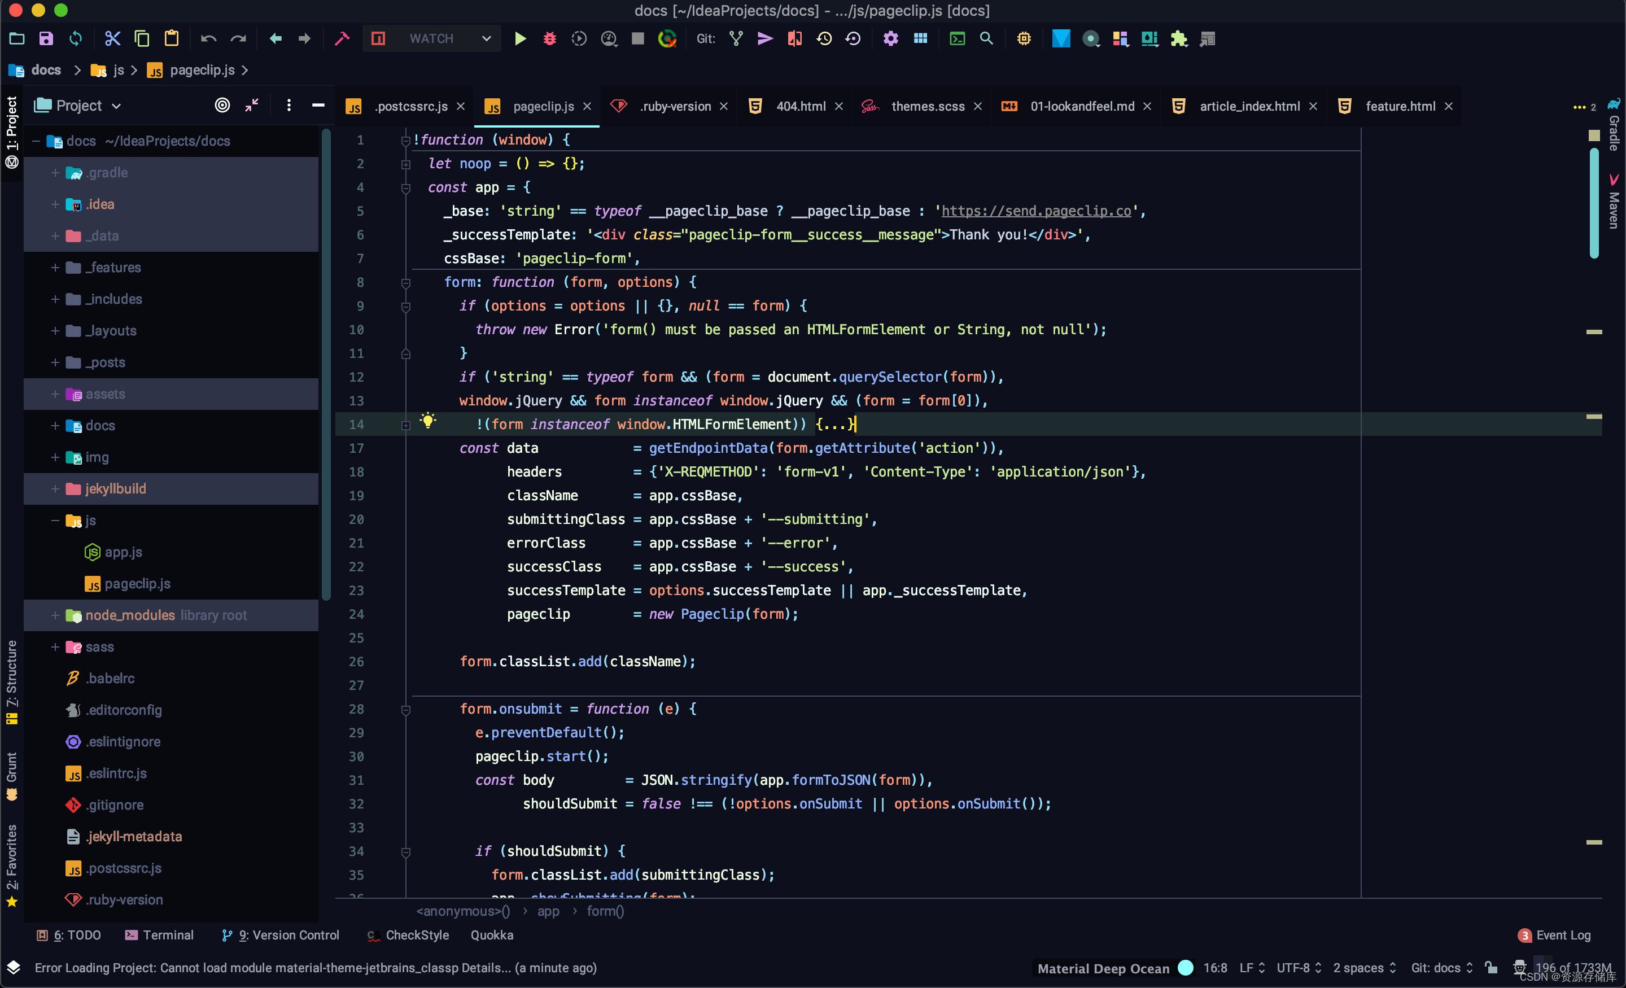Show Git history clock icon
This screenshot has width=1626, height=988.
click(824, 39)
